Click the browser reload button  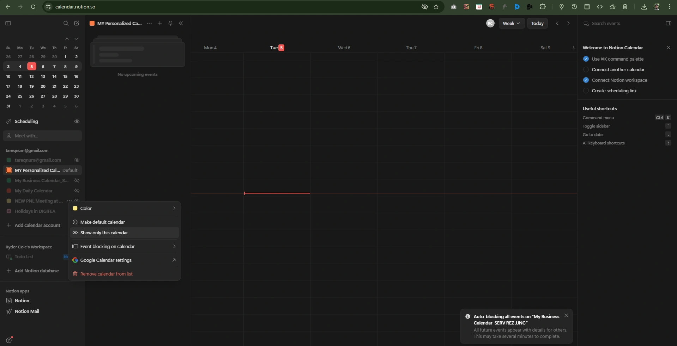(33, 7)
